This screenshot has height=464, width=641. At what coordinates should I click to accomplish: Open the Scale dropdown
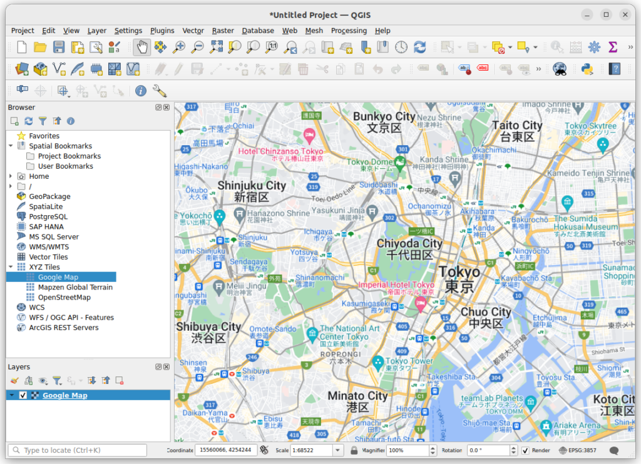pos(337,450)
